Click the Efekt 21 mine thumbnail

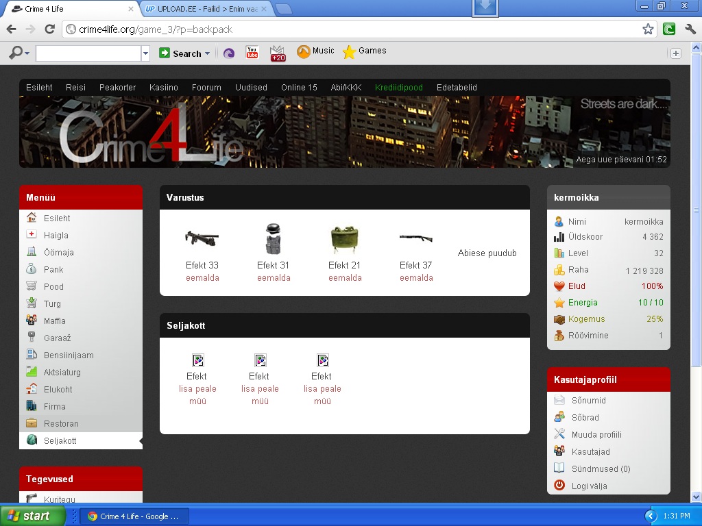(345, 240)
